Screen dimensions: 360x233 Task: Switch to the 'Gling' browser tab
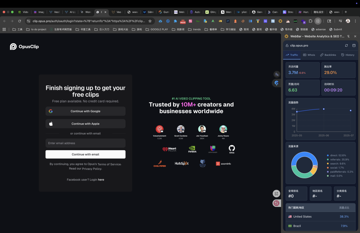point(211,12)
